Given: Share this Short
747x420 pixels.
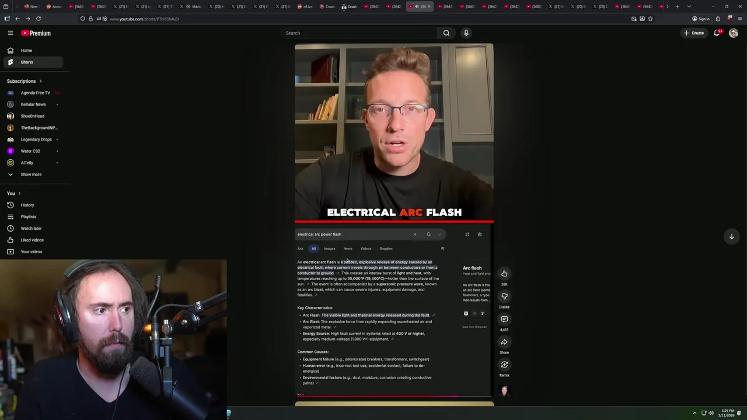Looking at the screenshot, I should coord(504,342).
